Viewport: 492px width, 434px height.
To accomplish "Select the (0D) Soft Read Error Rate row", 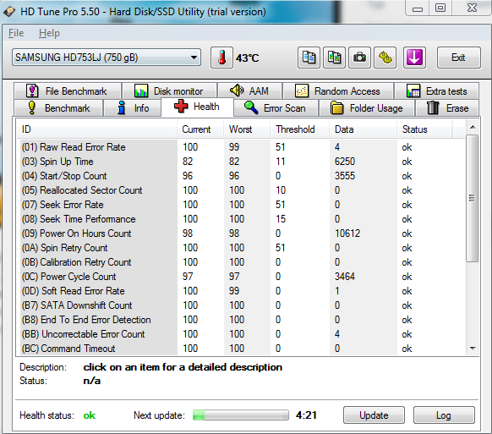I will 242,291.
